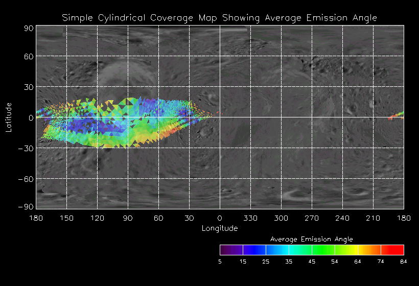The height and width of the screenshot is (286, 419).
Task: Click the map title text at top
Action: tap(219, 18)
